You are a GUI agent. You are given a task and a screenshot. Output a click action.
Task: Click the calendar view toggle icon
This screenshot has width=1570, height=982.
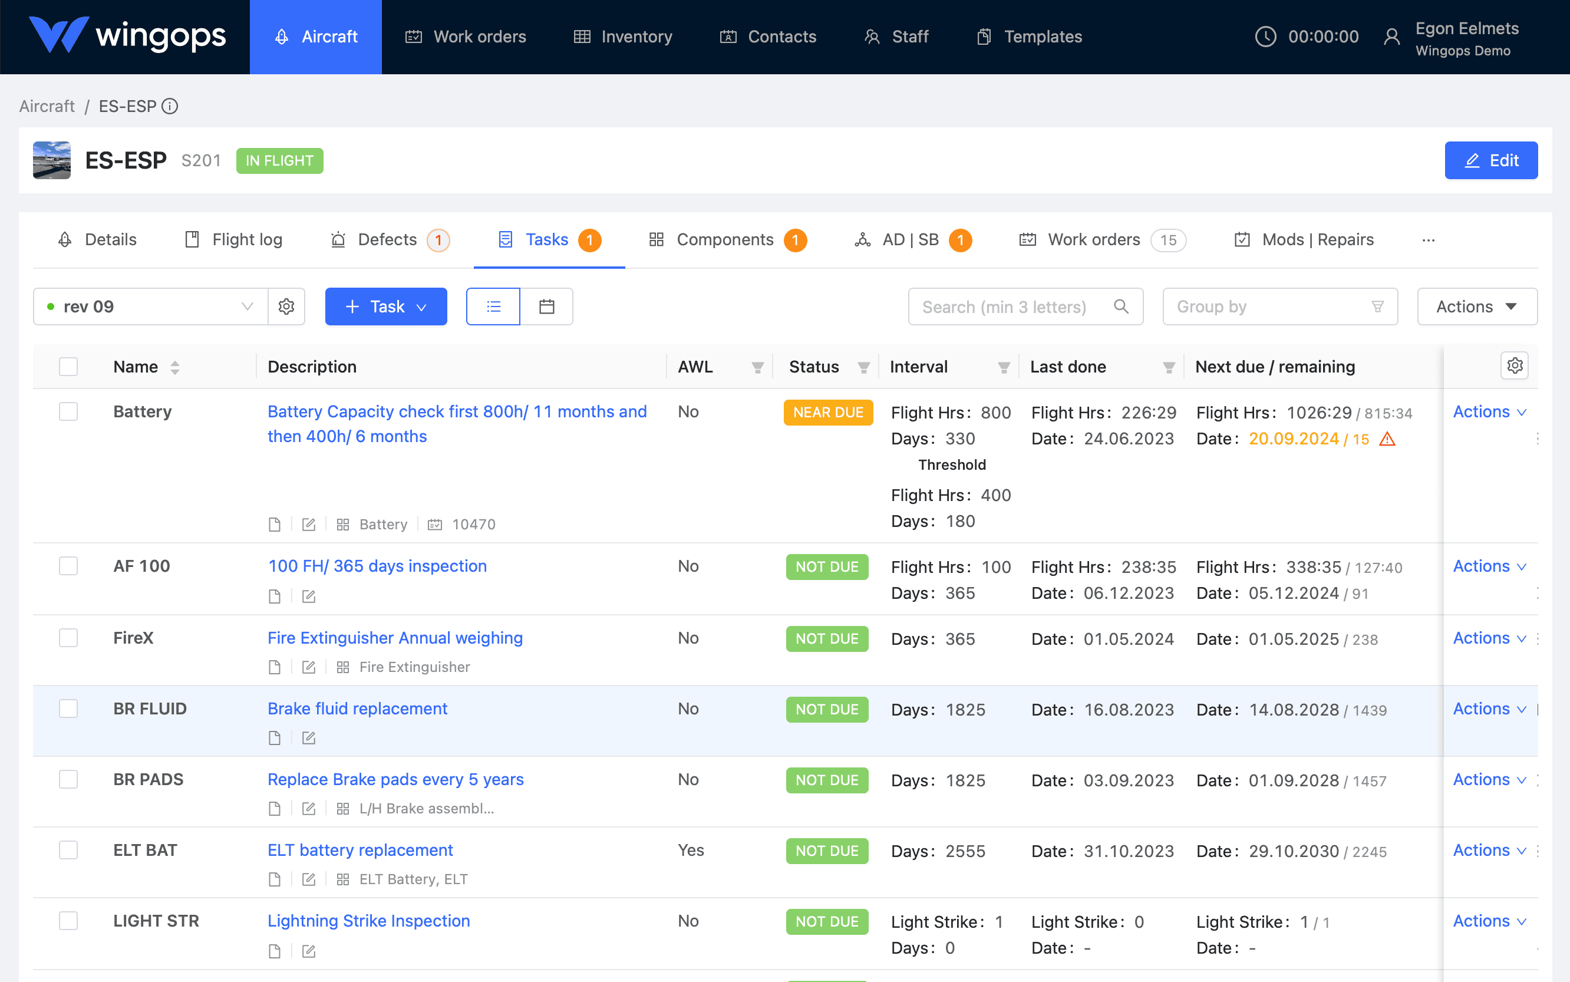pyautogui.click(x=546, y=307)
